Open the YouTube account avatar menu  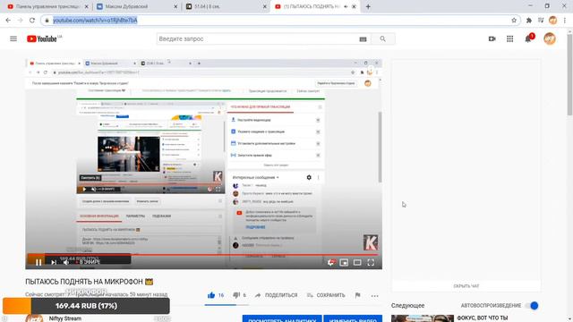[x=549, y=38]
